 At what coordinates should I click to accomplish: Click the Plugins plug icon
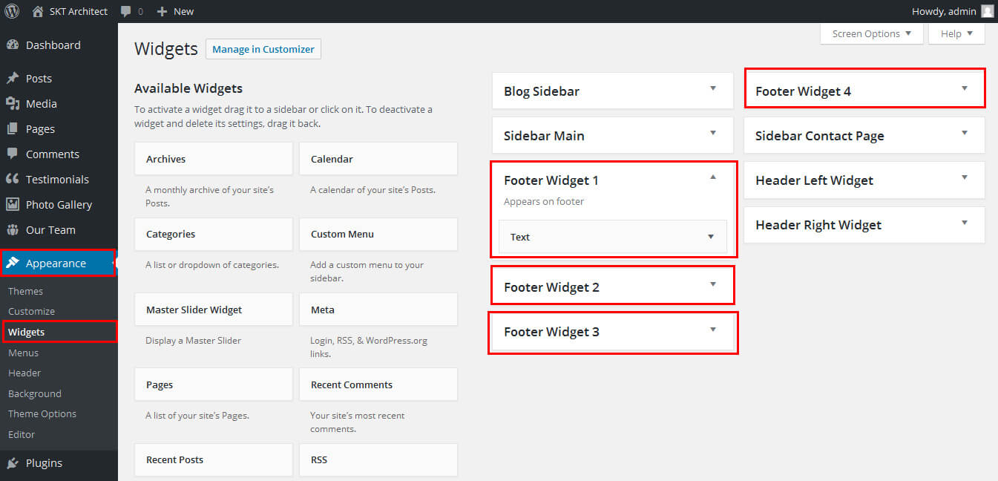click(13, 462)
